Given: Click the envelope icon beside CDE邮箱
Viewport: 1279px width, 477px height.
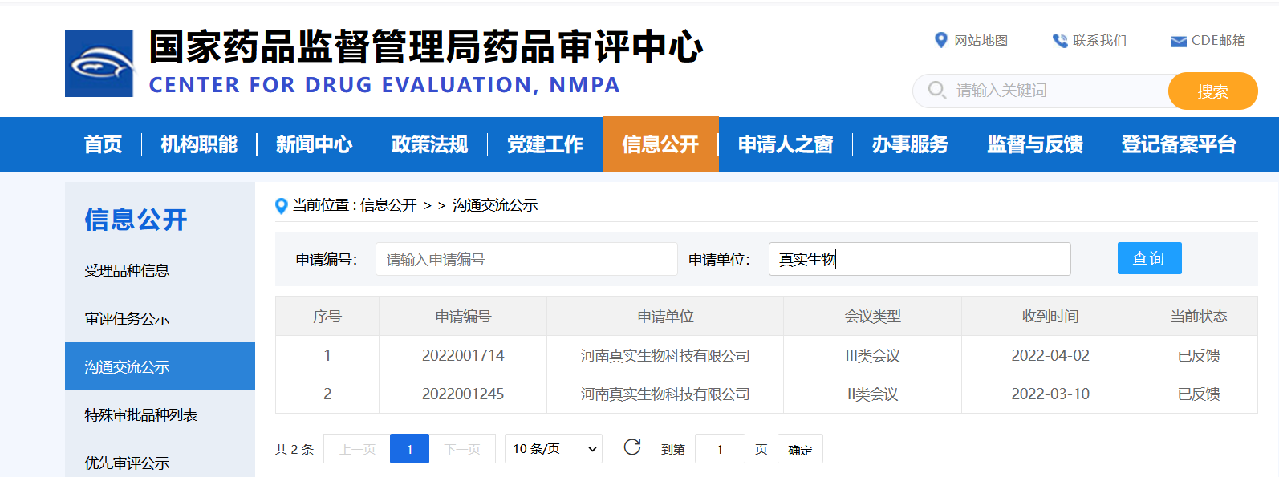Looking at the screenshot, I should (1179, 42).
